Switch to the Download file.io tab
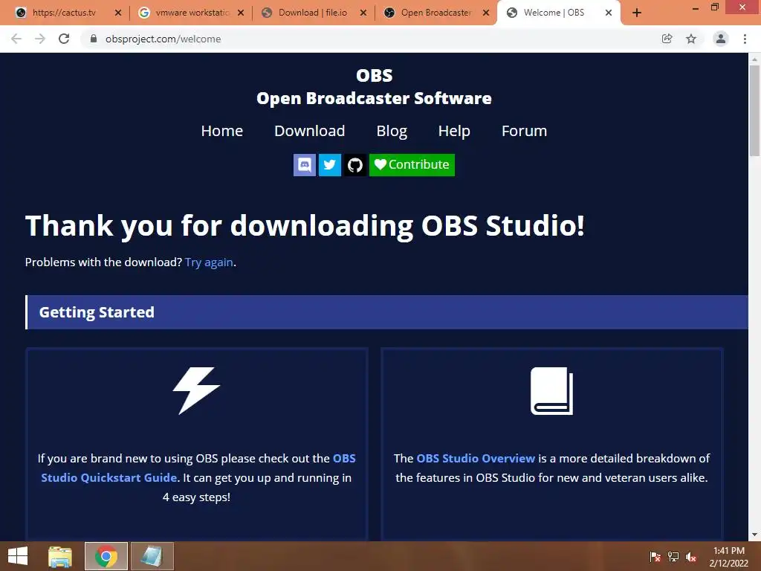Screen dimensions: 761x571 (x=313, y=13)
